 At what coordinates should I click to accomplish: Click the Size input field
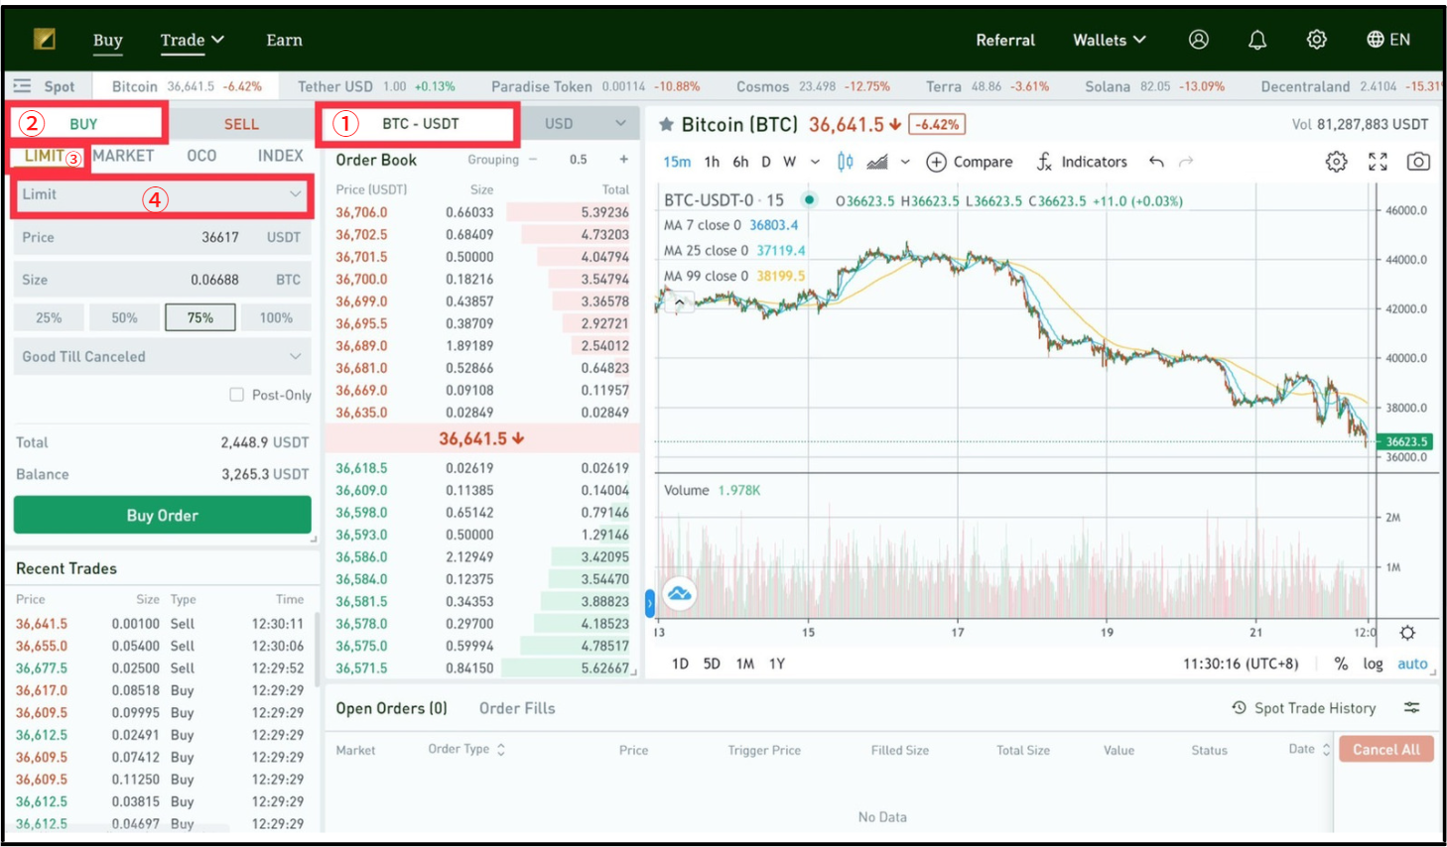point(163,280)
